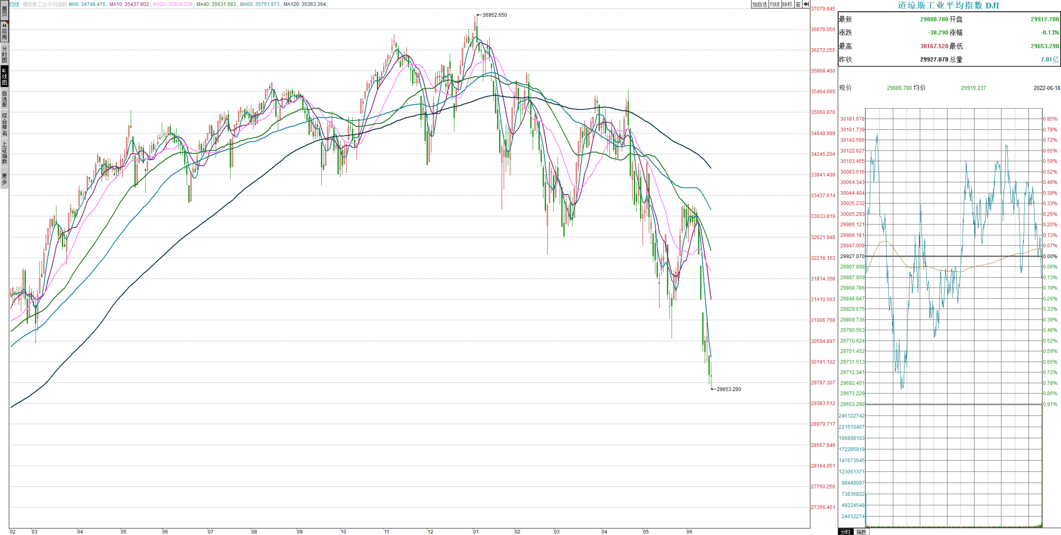Switch to 分时图 intraday chart tab
1061x535 pixels.
[x=4, y=54]
